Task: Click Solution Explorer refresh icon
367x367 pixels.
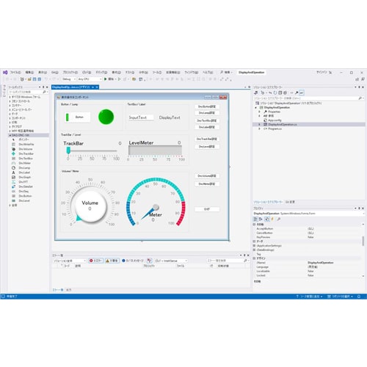Action: point(275,92)
